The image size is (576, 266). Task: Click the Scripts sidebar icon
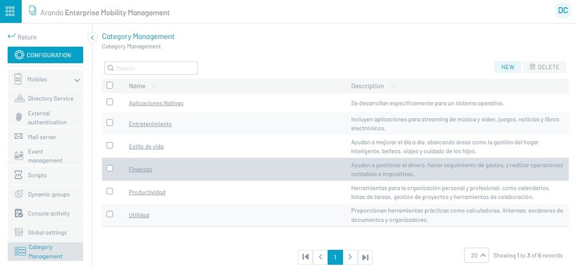(18, 175)
